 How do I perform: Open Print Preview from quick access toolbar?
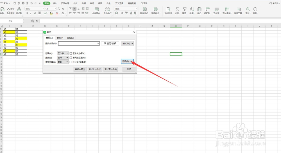point(27,3)
